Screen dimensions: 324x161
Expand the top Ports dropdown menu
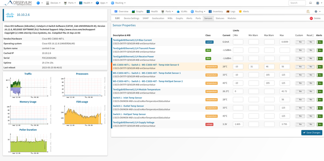pyautogui.click(x=70, y=3)
